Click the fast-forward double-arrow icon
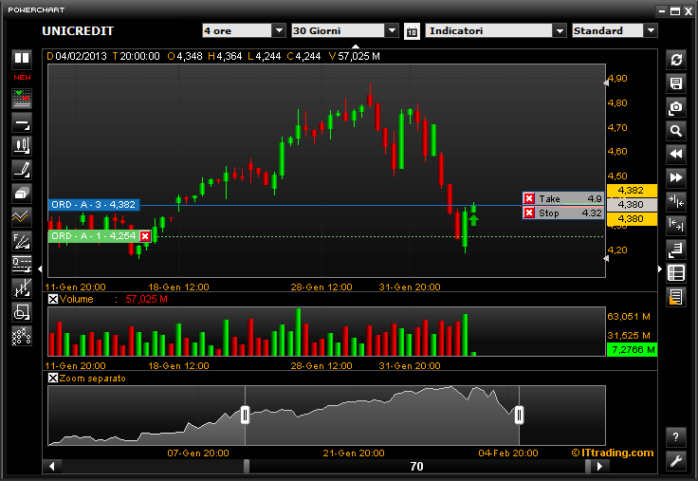Viewport: 698px width, 481px height. pos(675,177)
